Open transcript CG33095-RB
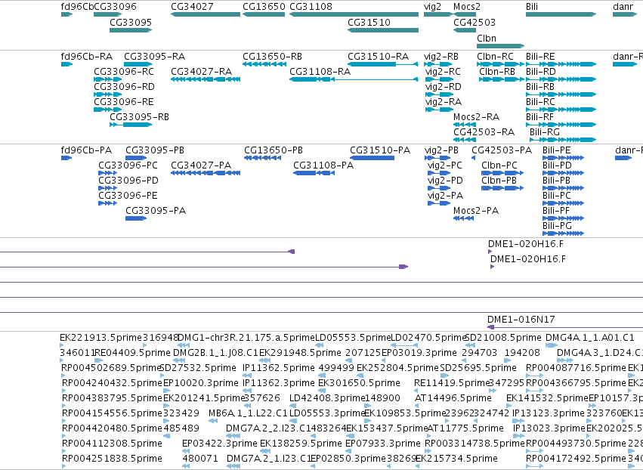The image size is (643, 470). click(x=140, y=117)
